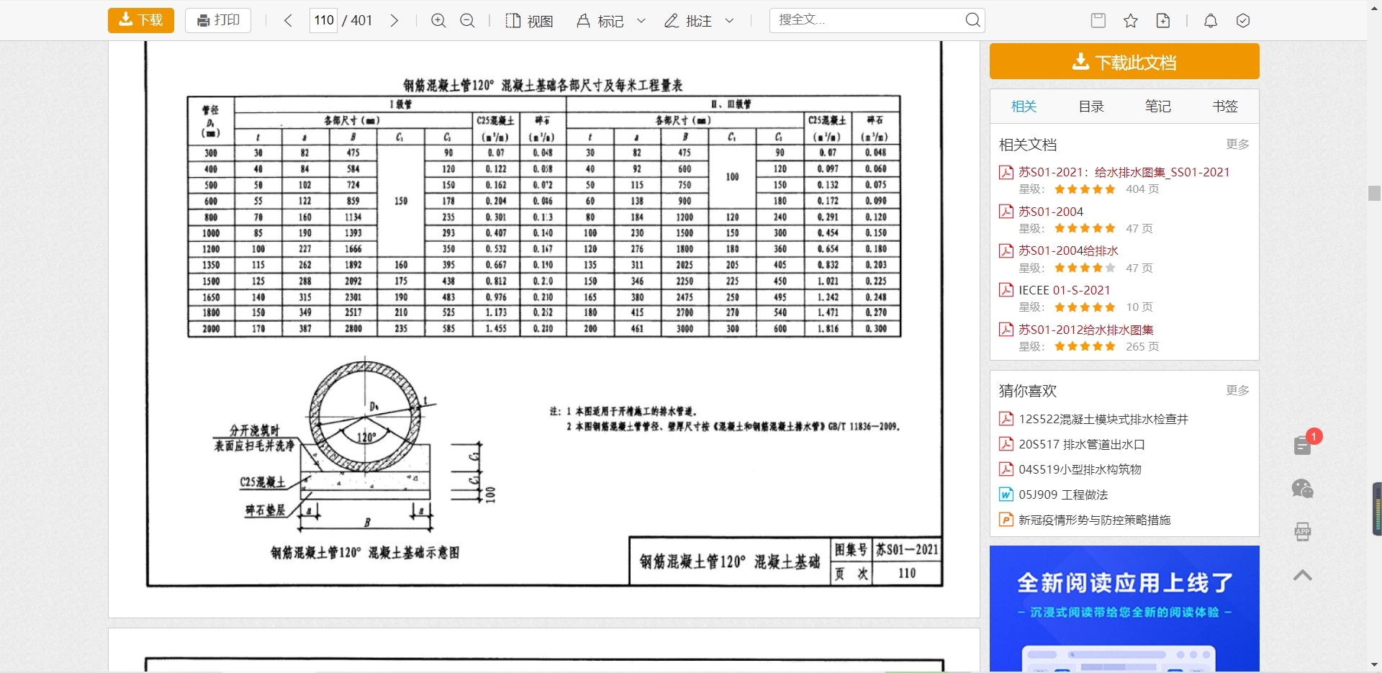1382x673 pixels.
Task: Open 苏S01-2021：给水排水图集_SS01-2021 document link
Action: point(1124,172)
